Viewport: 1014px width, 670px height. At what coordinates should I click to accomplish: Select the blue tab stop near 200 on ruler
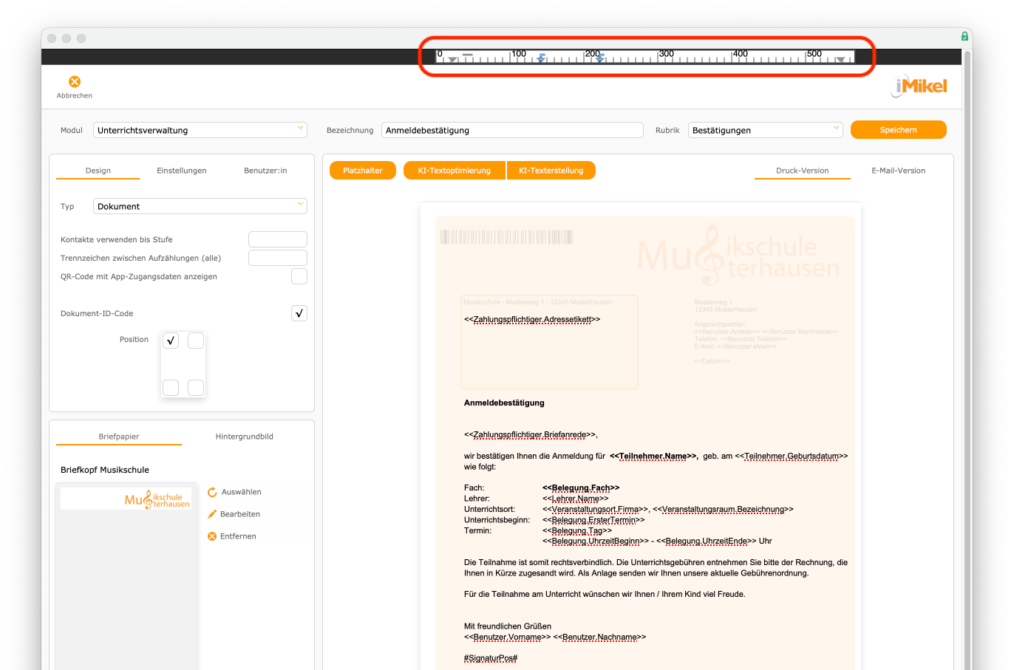coord(600,58)
